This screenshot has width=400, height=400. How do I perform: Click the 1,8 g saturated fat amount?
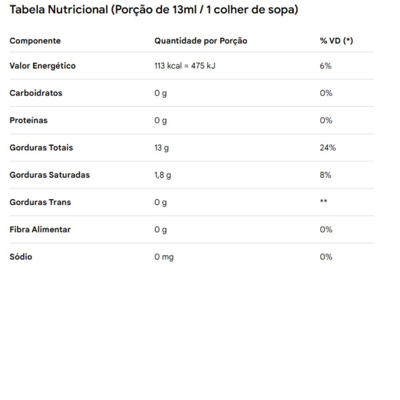click(162, 175)
